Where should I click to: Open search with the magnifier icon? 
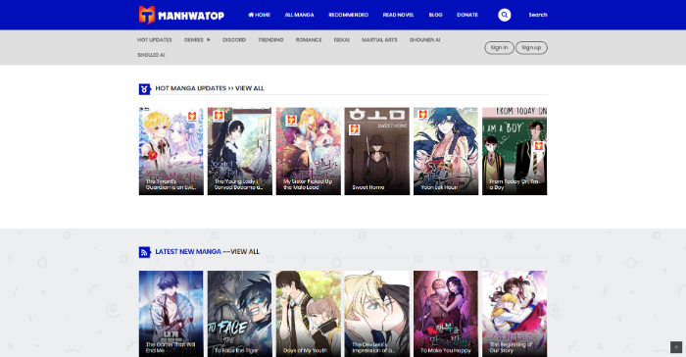[x=504, y=15]
